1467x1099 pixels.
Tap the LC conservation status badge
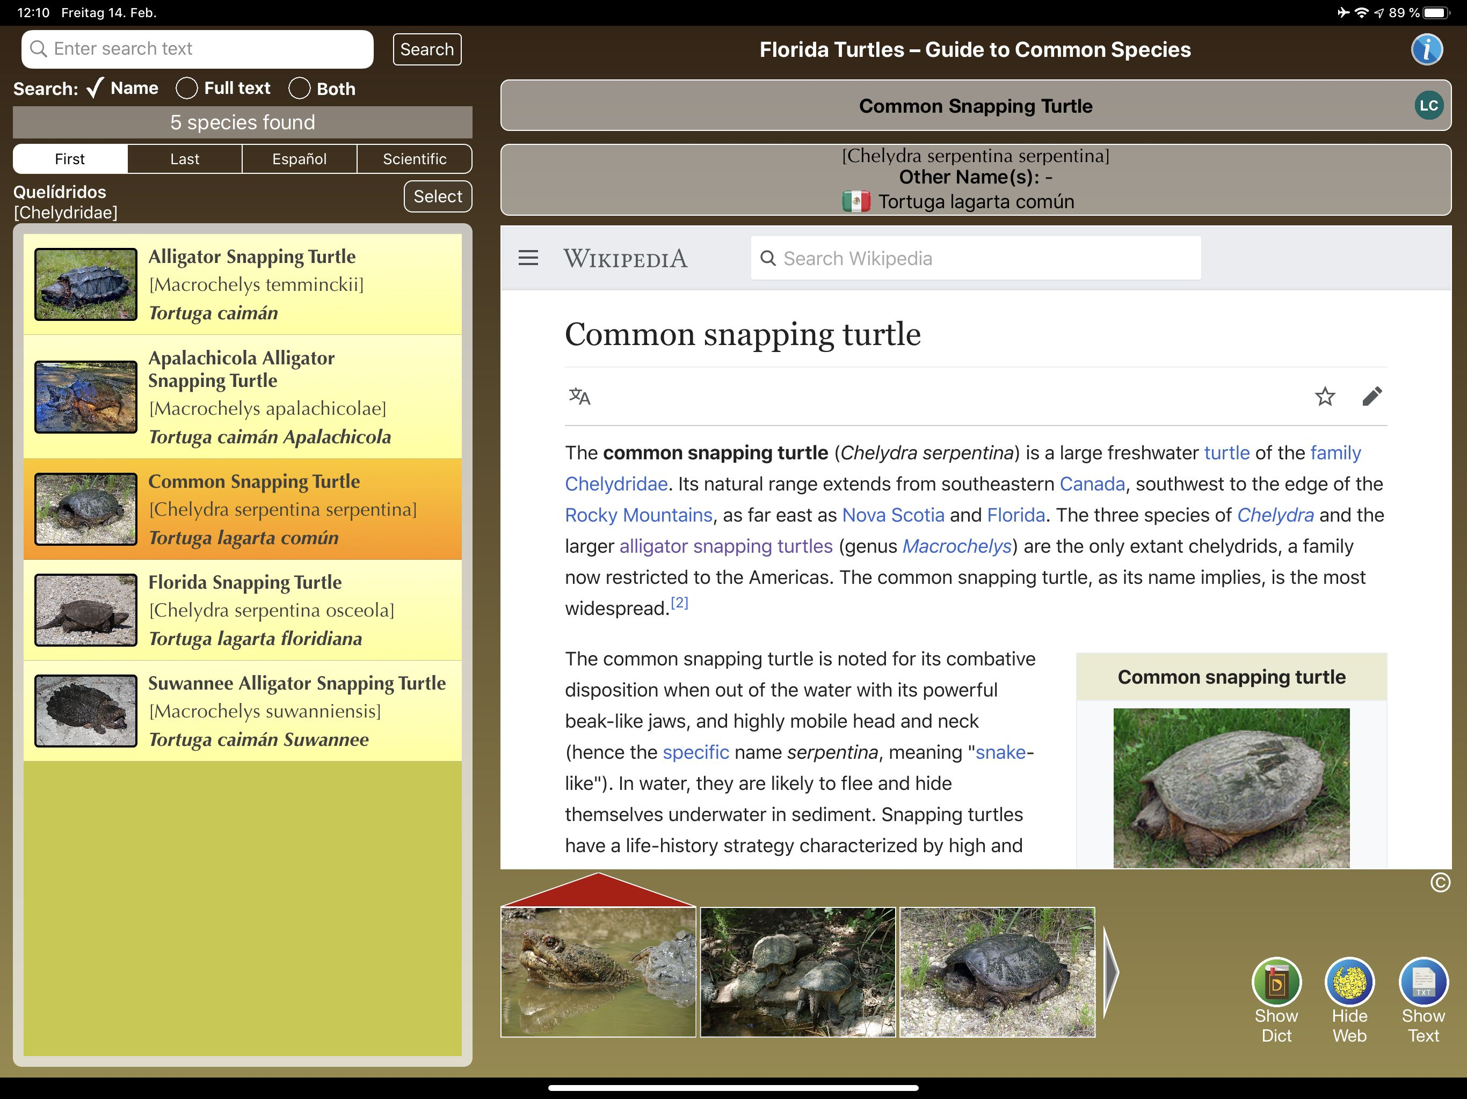(x=1428, y=105)
